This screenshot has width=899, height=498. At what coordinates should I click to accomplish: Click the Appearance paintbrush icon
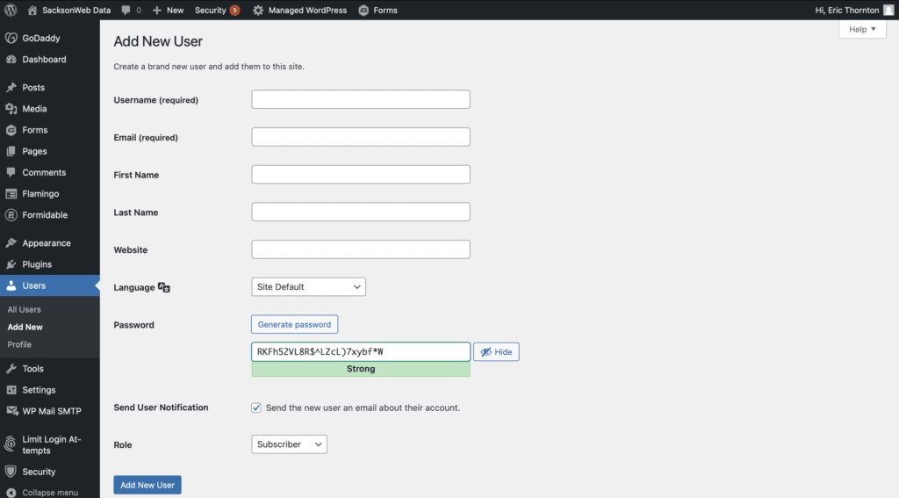pos(11,242)
